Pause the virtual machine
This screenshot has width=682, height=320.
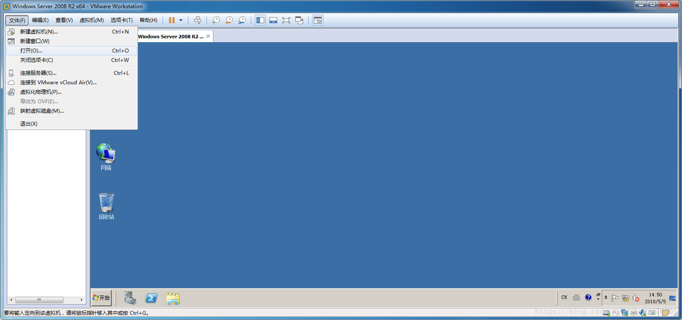point(172,20)
